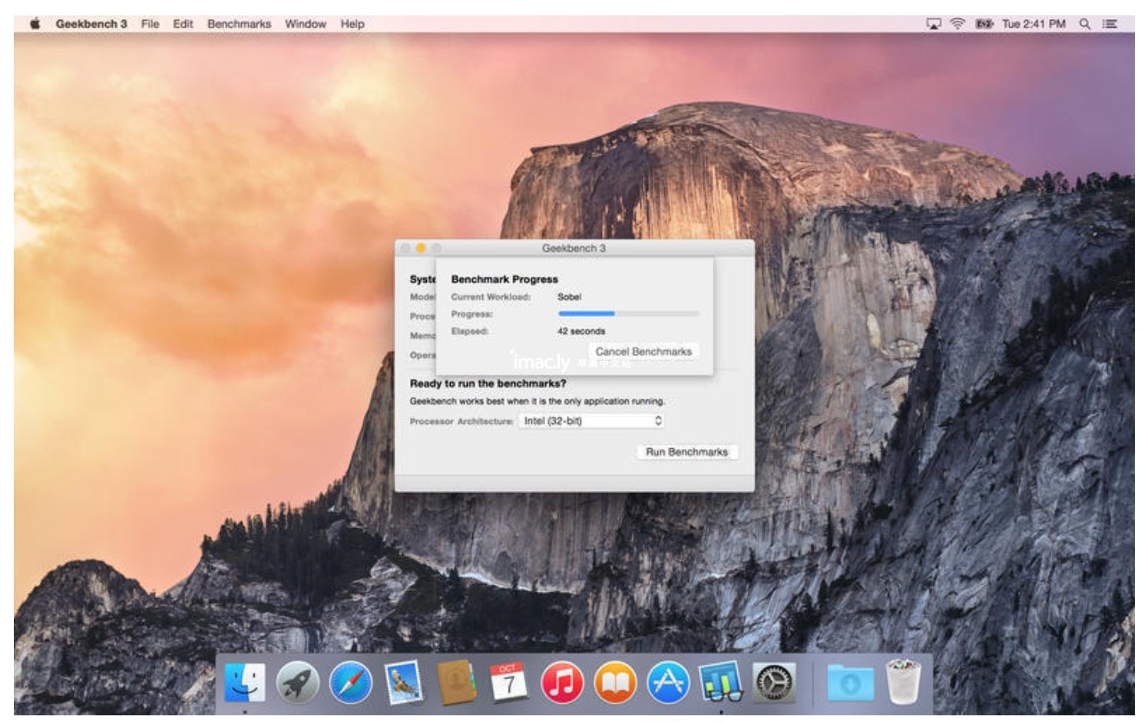Open the File menu
The height and width of the screenshot is (723, 1141).
pos(150,24)
